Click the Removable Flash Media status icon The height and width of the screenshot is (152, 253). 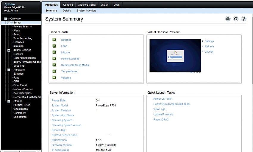54,65
